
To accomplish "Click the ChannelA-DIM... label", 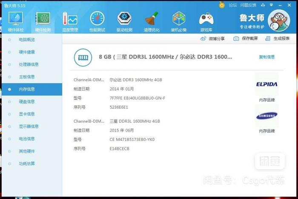I will (x=89, y=80).
